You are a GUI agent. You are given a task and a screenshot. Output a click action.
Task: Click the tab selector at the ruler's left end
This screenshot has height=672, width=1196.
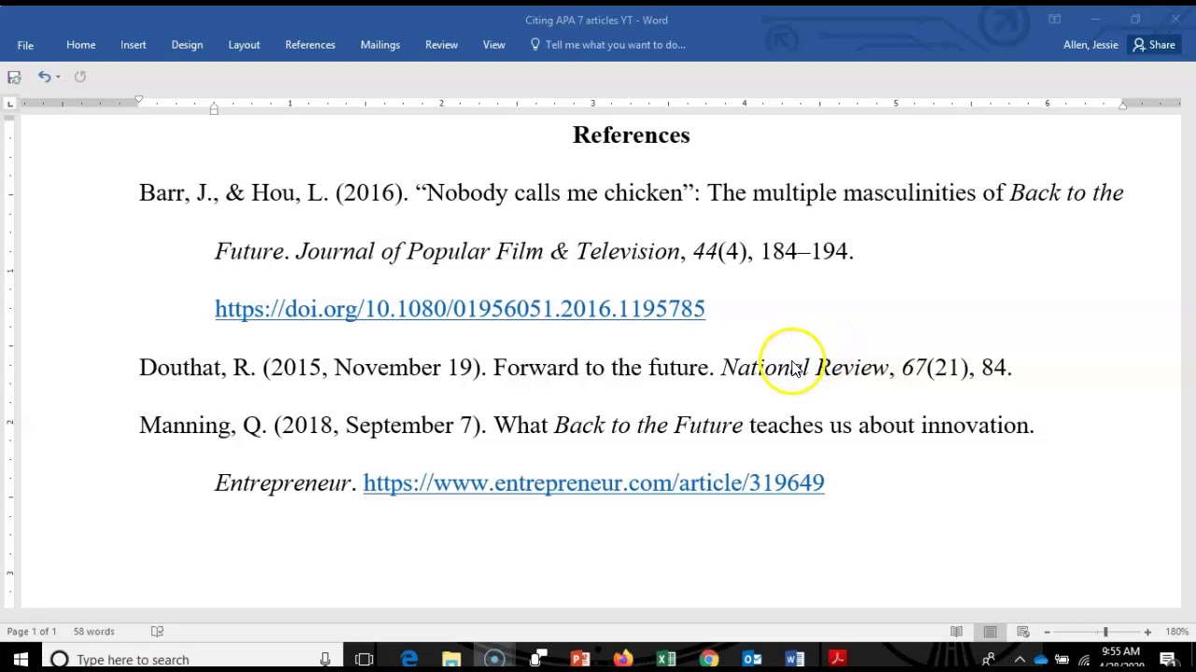9,104
